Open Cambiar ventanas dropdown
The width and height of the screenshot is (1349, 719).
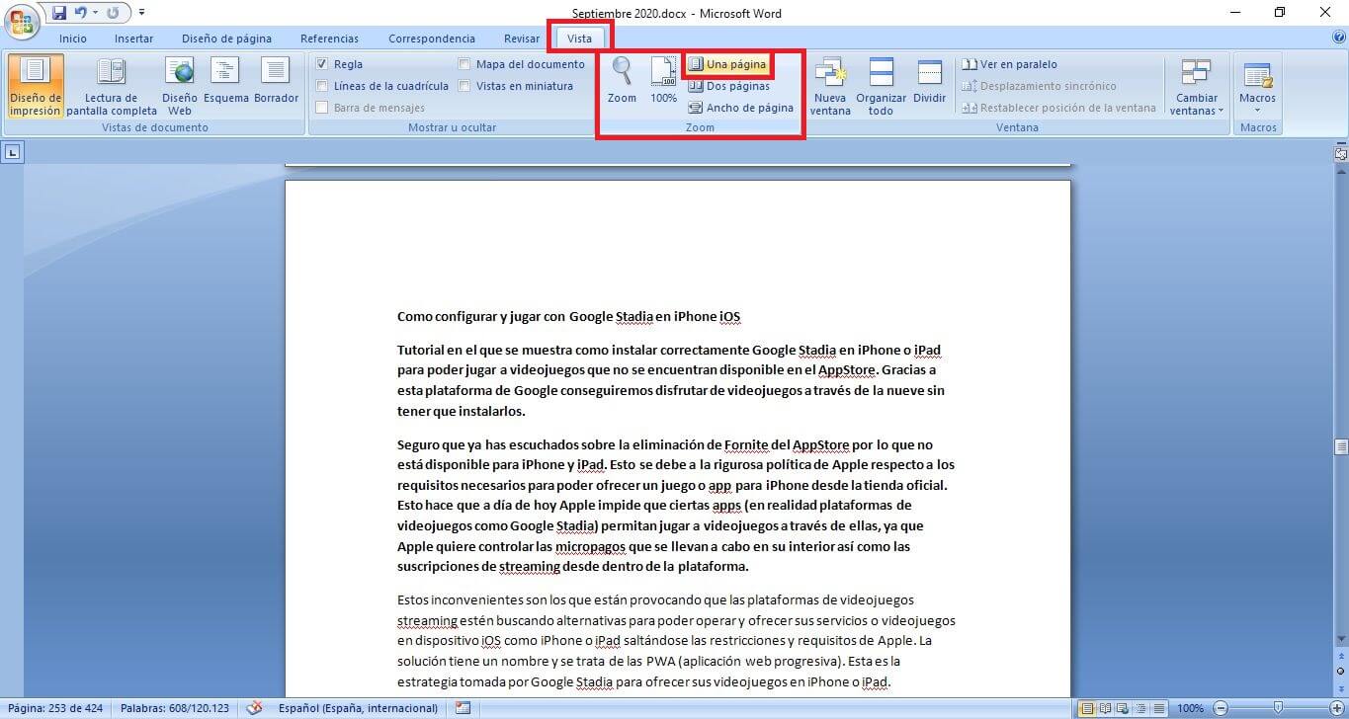1196,86
